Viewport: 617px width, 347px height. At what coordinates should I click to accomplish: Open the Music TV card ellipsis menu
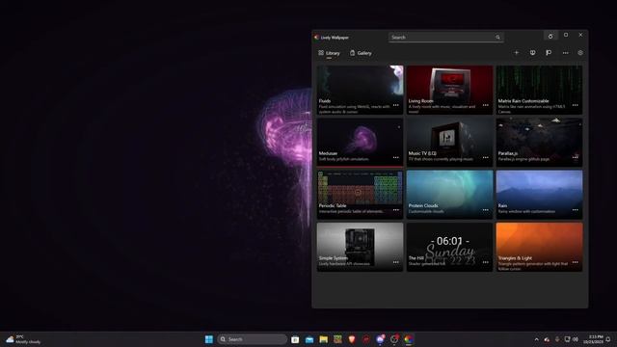[486, 157]
